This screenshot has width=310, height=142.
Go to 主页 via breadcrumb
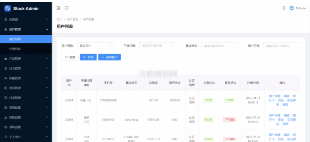pos(59,19)
